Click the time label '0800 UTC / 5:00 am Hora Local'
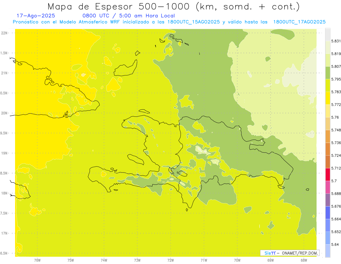The image size is (341, 264). (x=128, y=16)
